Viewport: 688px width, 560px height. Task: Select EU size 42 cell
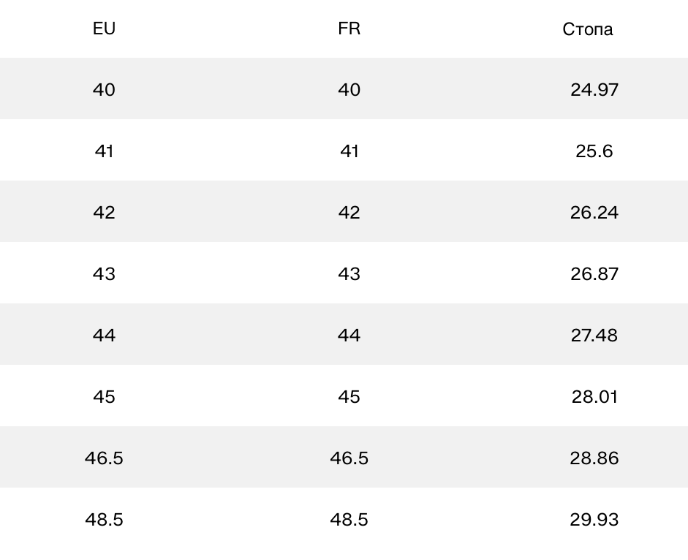pyautogui.click(x=104, y=212)
